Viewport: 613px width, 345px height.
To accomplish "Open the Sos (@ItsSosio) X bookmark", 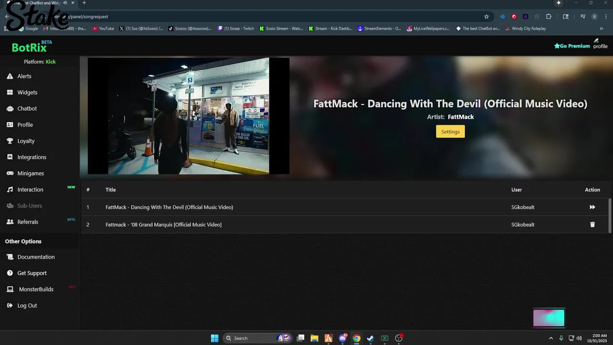I will 141,29.
